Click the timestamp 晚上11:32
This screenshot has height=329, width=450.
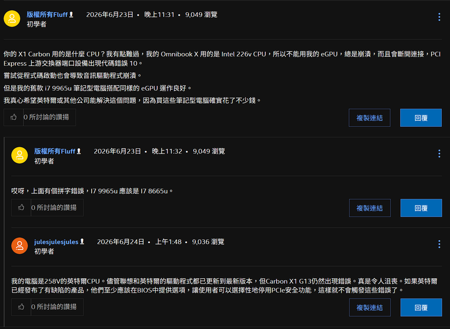point(167,151)
